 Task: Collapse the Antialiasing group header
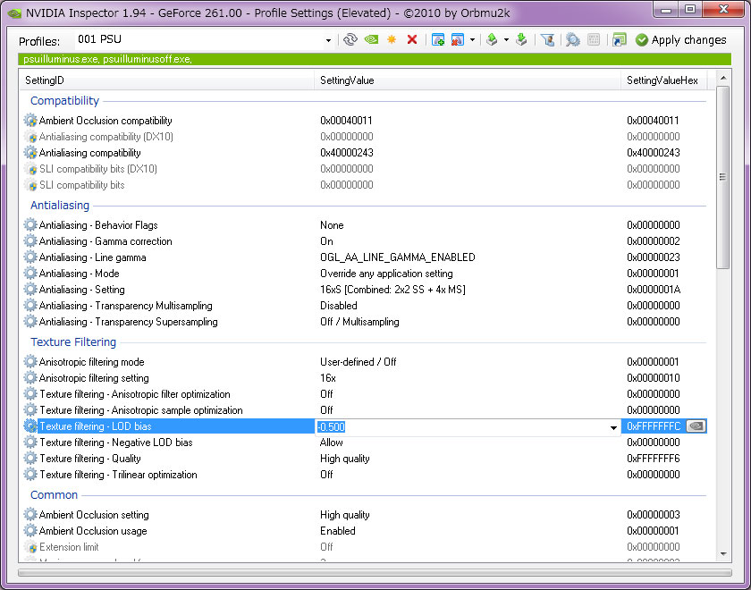click(x=60, y=205)
